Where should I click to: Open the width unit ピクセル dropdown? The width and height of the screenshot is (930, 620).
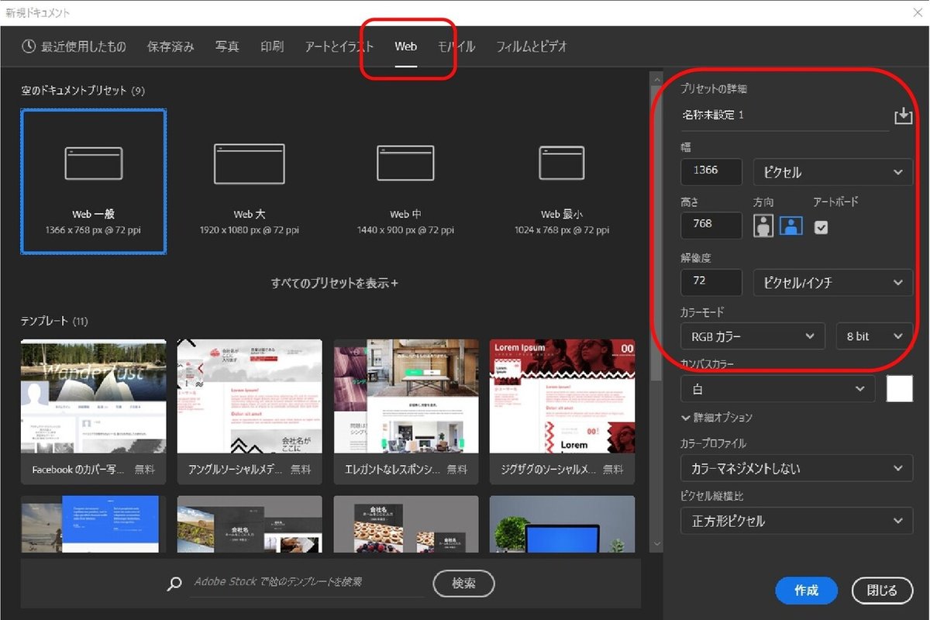833,172
